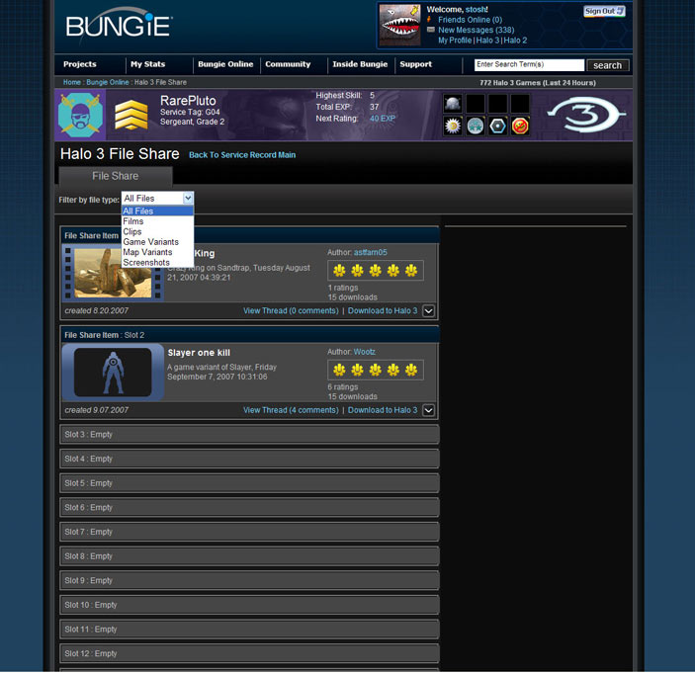Click the Bungie Online breadcrumb link
Image resolution: width=695 pixels, height=673 pixels.
tap(107, 82)
